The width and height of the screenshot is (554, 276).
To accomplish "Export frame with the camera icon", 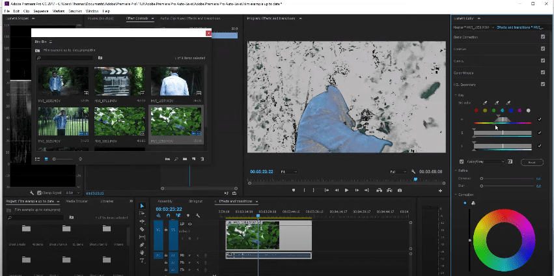I will pyautogui.click(x=400, y=190).
